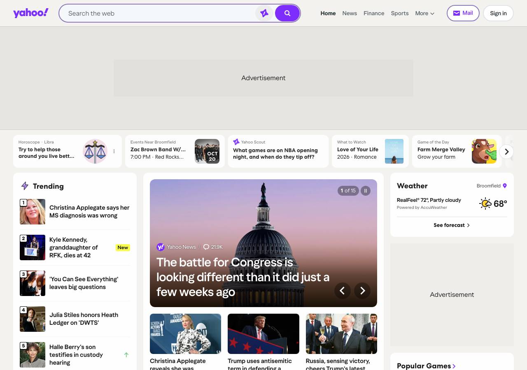Read the battle for Congress headline
Screen dimensions: 527x370
[x=243, y=277]
